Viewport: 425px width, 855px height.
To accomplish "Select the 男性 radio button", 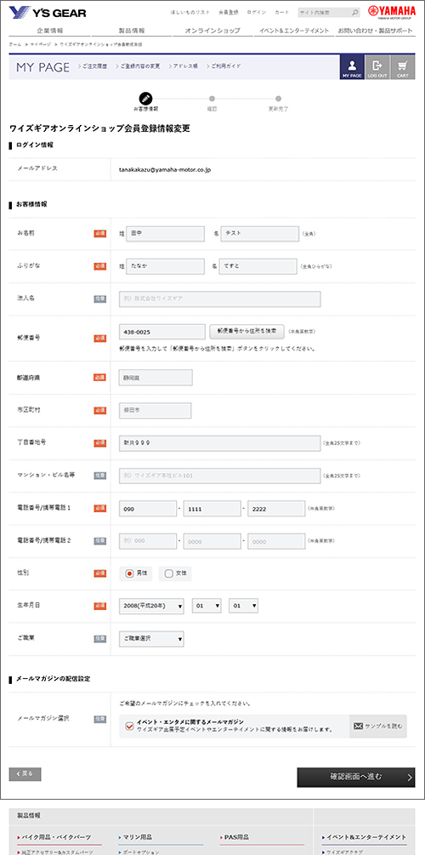I will 129,573.
